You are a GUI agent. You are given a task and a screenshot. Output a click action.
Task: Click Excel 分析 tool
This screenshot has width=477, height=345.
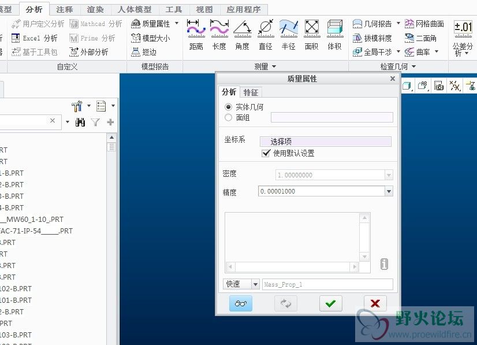click(x=35, y=38)
